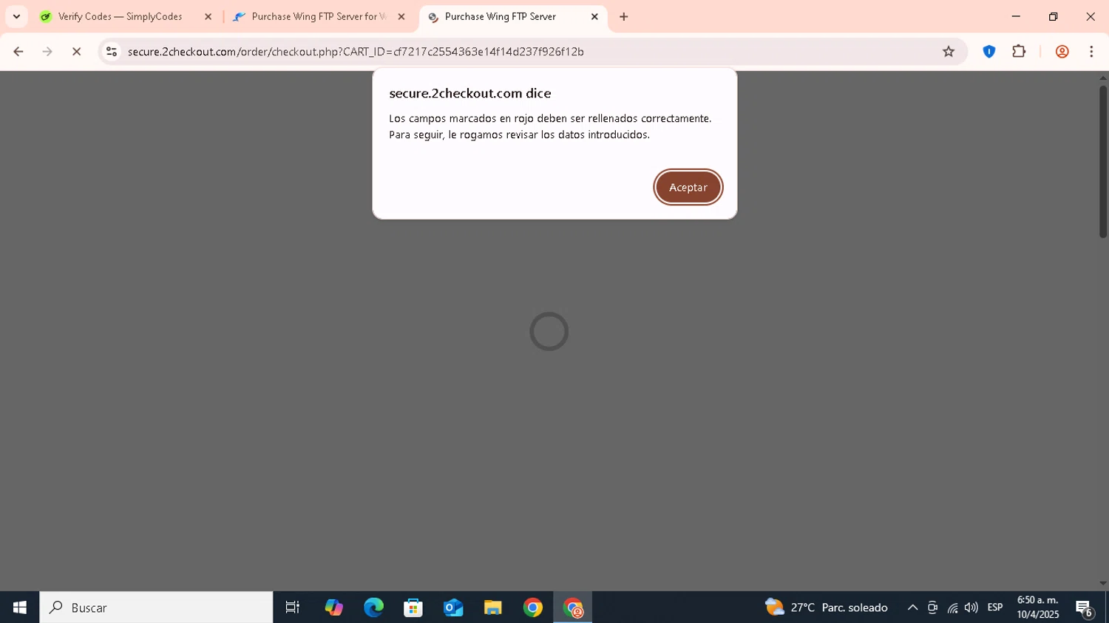Click the Aceptar button in the dialog
Image resolution: width=1109 pixels, height=623 pixels.
[x=688, y=187]
